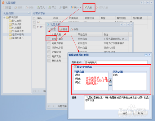Click the 类别 category toolbar button

88,7
